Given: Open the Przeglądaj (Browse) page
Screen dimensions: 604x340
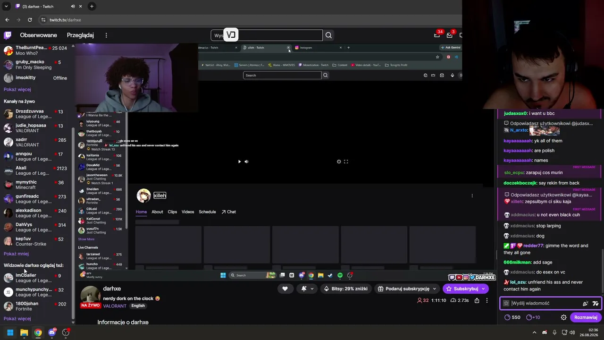Looking at the screenshot, I should 80,35.
